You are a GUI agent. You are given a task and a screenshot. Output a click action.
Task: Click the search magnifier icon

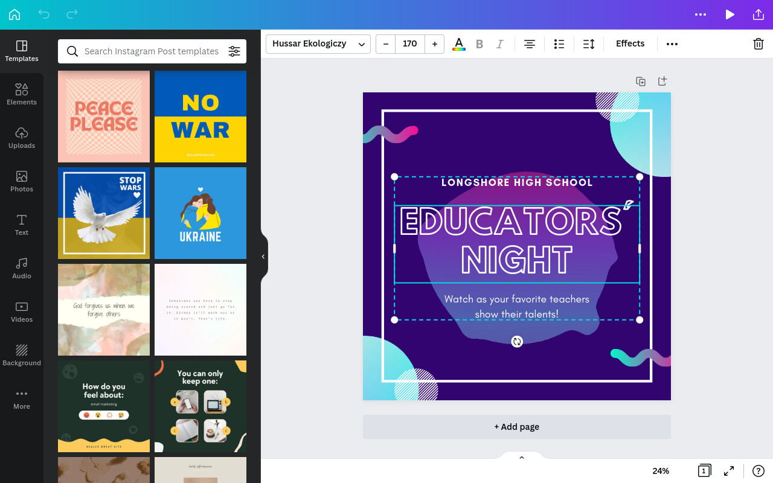[x=72, y=51]
